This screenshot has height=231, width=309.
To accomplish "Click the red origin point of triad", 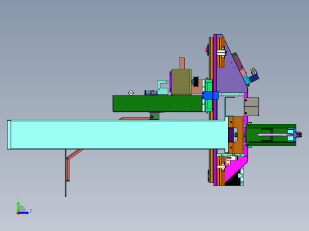I will 18,213.
